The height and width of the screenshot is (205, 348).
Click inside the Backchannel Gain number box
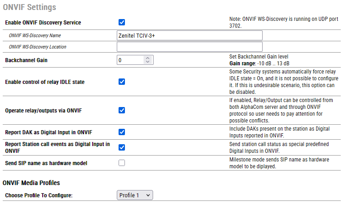(130, 60)
